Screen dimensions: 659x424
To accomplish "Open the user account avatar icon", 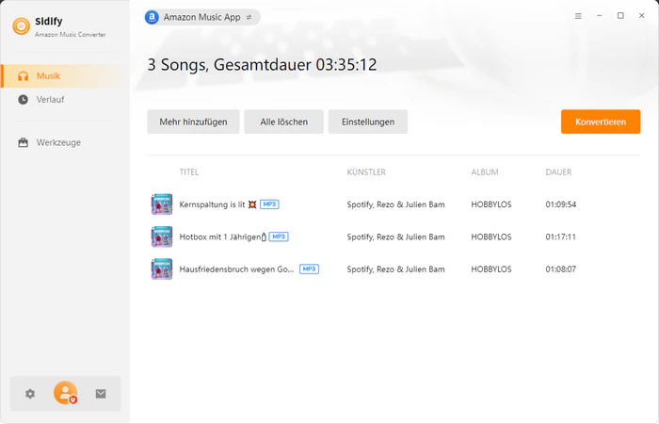I will 65,393.
